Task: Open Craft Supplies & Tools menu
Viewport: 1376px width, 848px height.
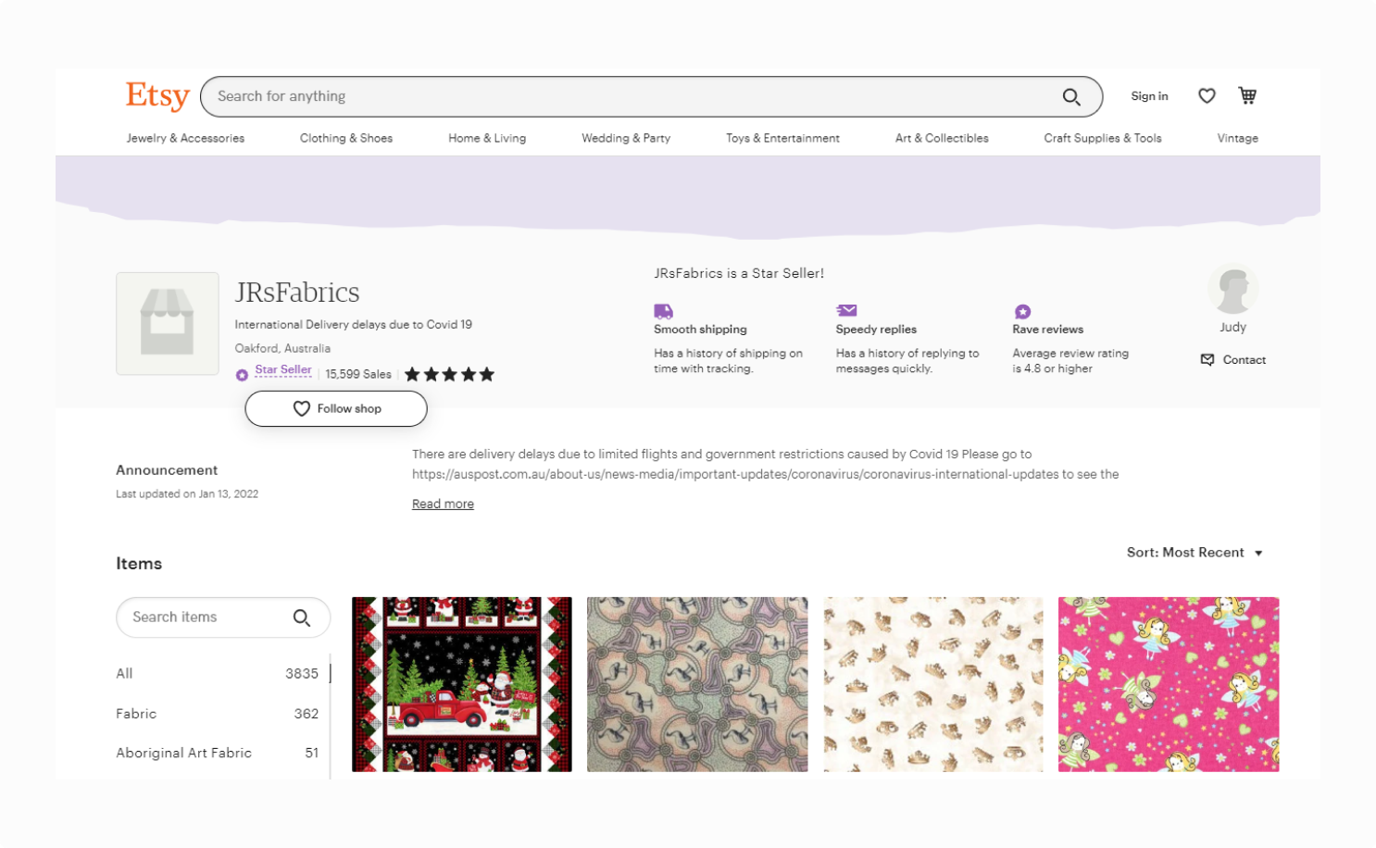Action: (1103, 138)
